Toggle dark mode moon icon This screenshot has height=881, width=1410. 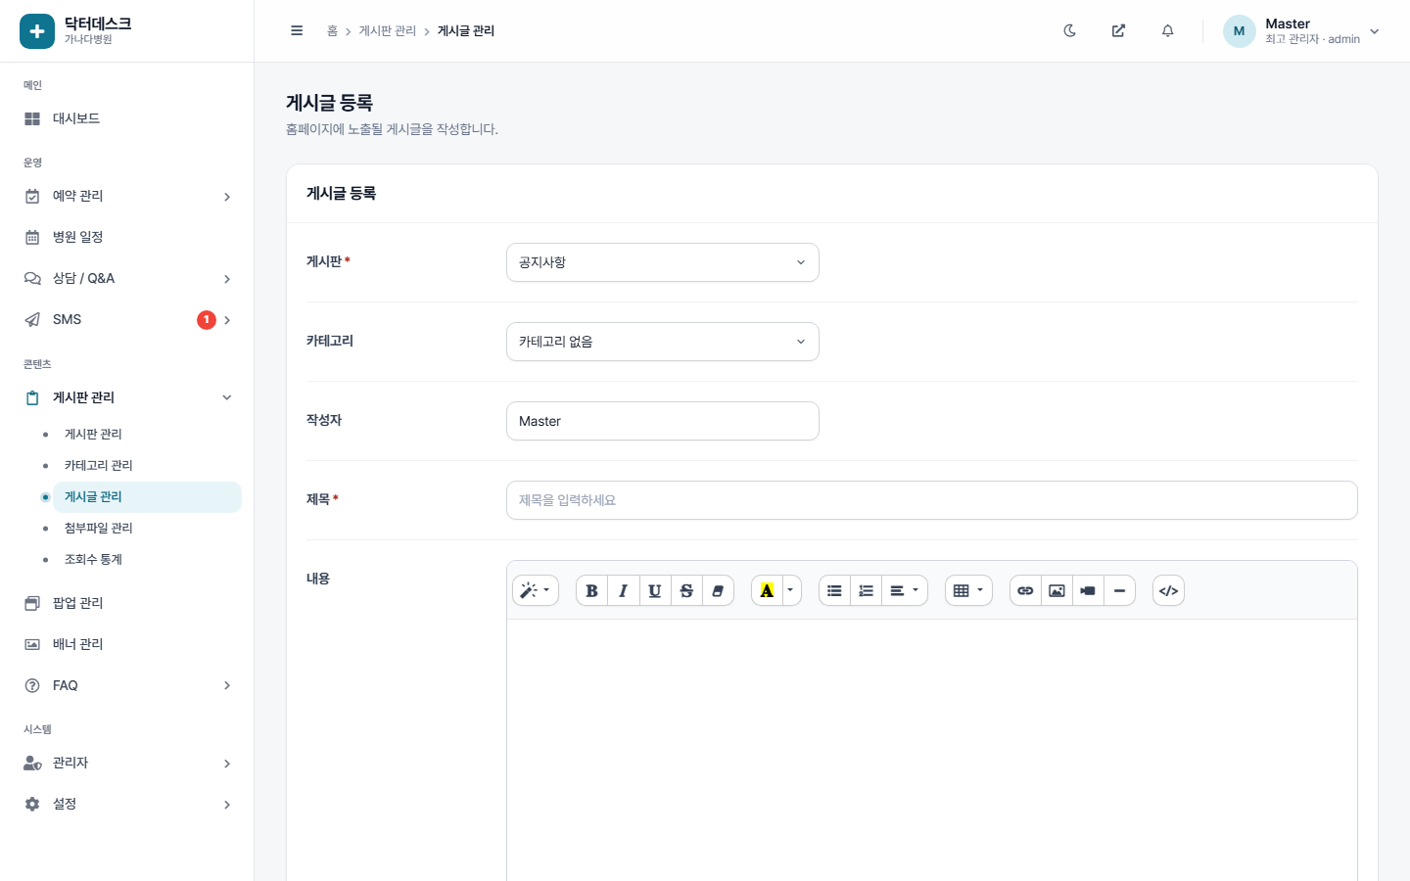1069,30
